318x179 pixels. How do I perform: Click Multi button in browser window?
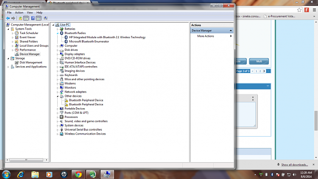click(x=259, y=61)
